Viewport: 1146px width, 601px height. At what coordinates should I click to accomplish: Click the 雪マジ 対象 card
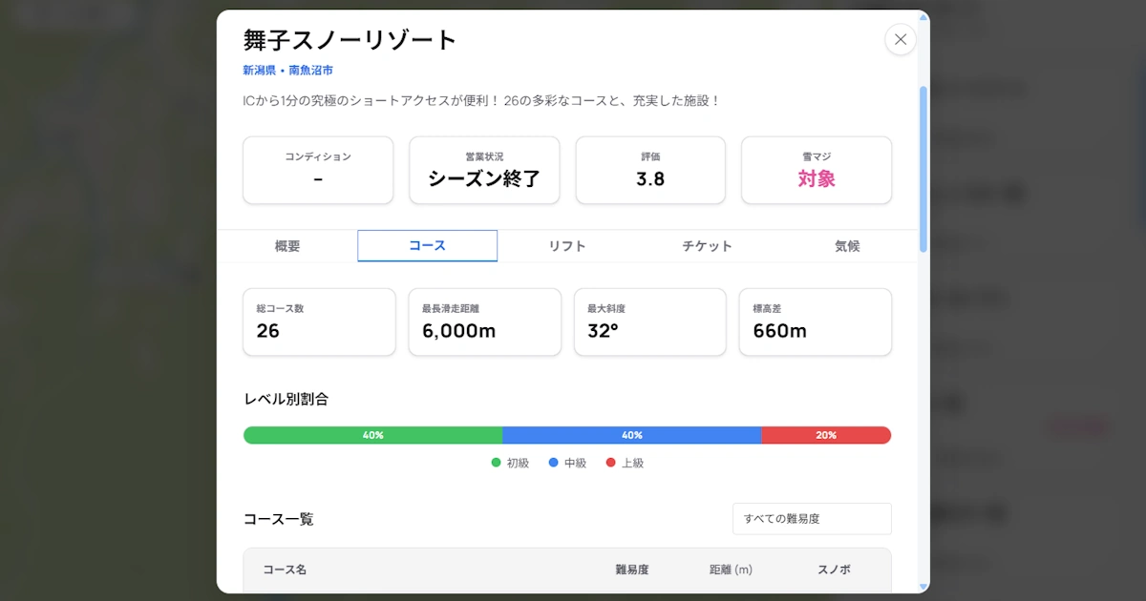817,170
